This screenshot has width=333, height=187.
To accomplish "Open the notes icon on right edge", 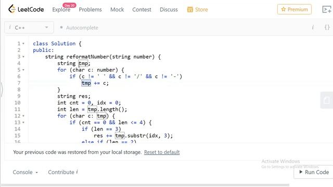I will pos(327,100).
